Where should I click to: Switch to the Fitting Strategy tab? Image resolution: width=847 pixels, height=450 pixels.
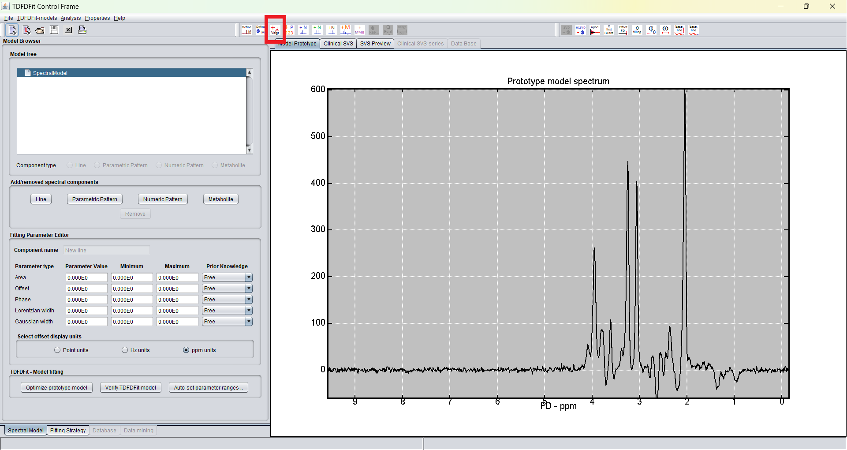click(68, 431)
